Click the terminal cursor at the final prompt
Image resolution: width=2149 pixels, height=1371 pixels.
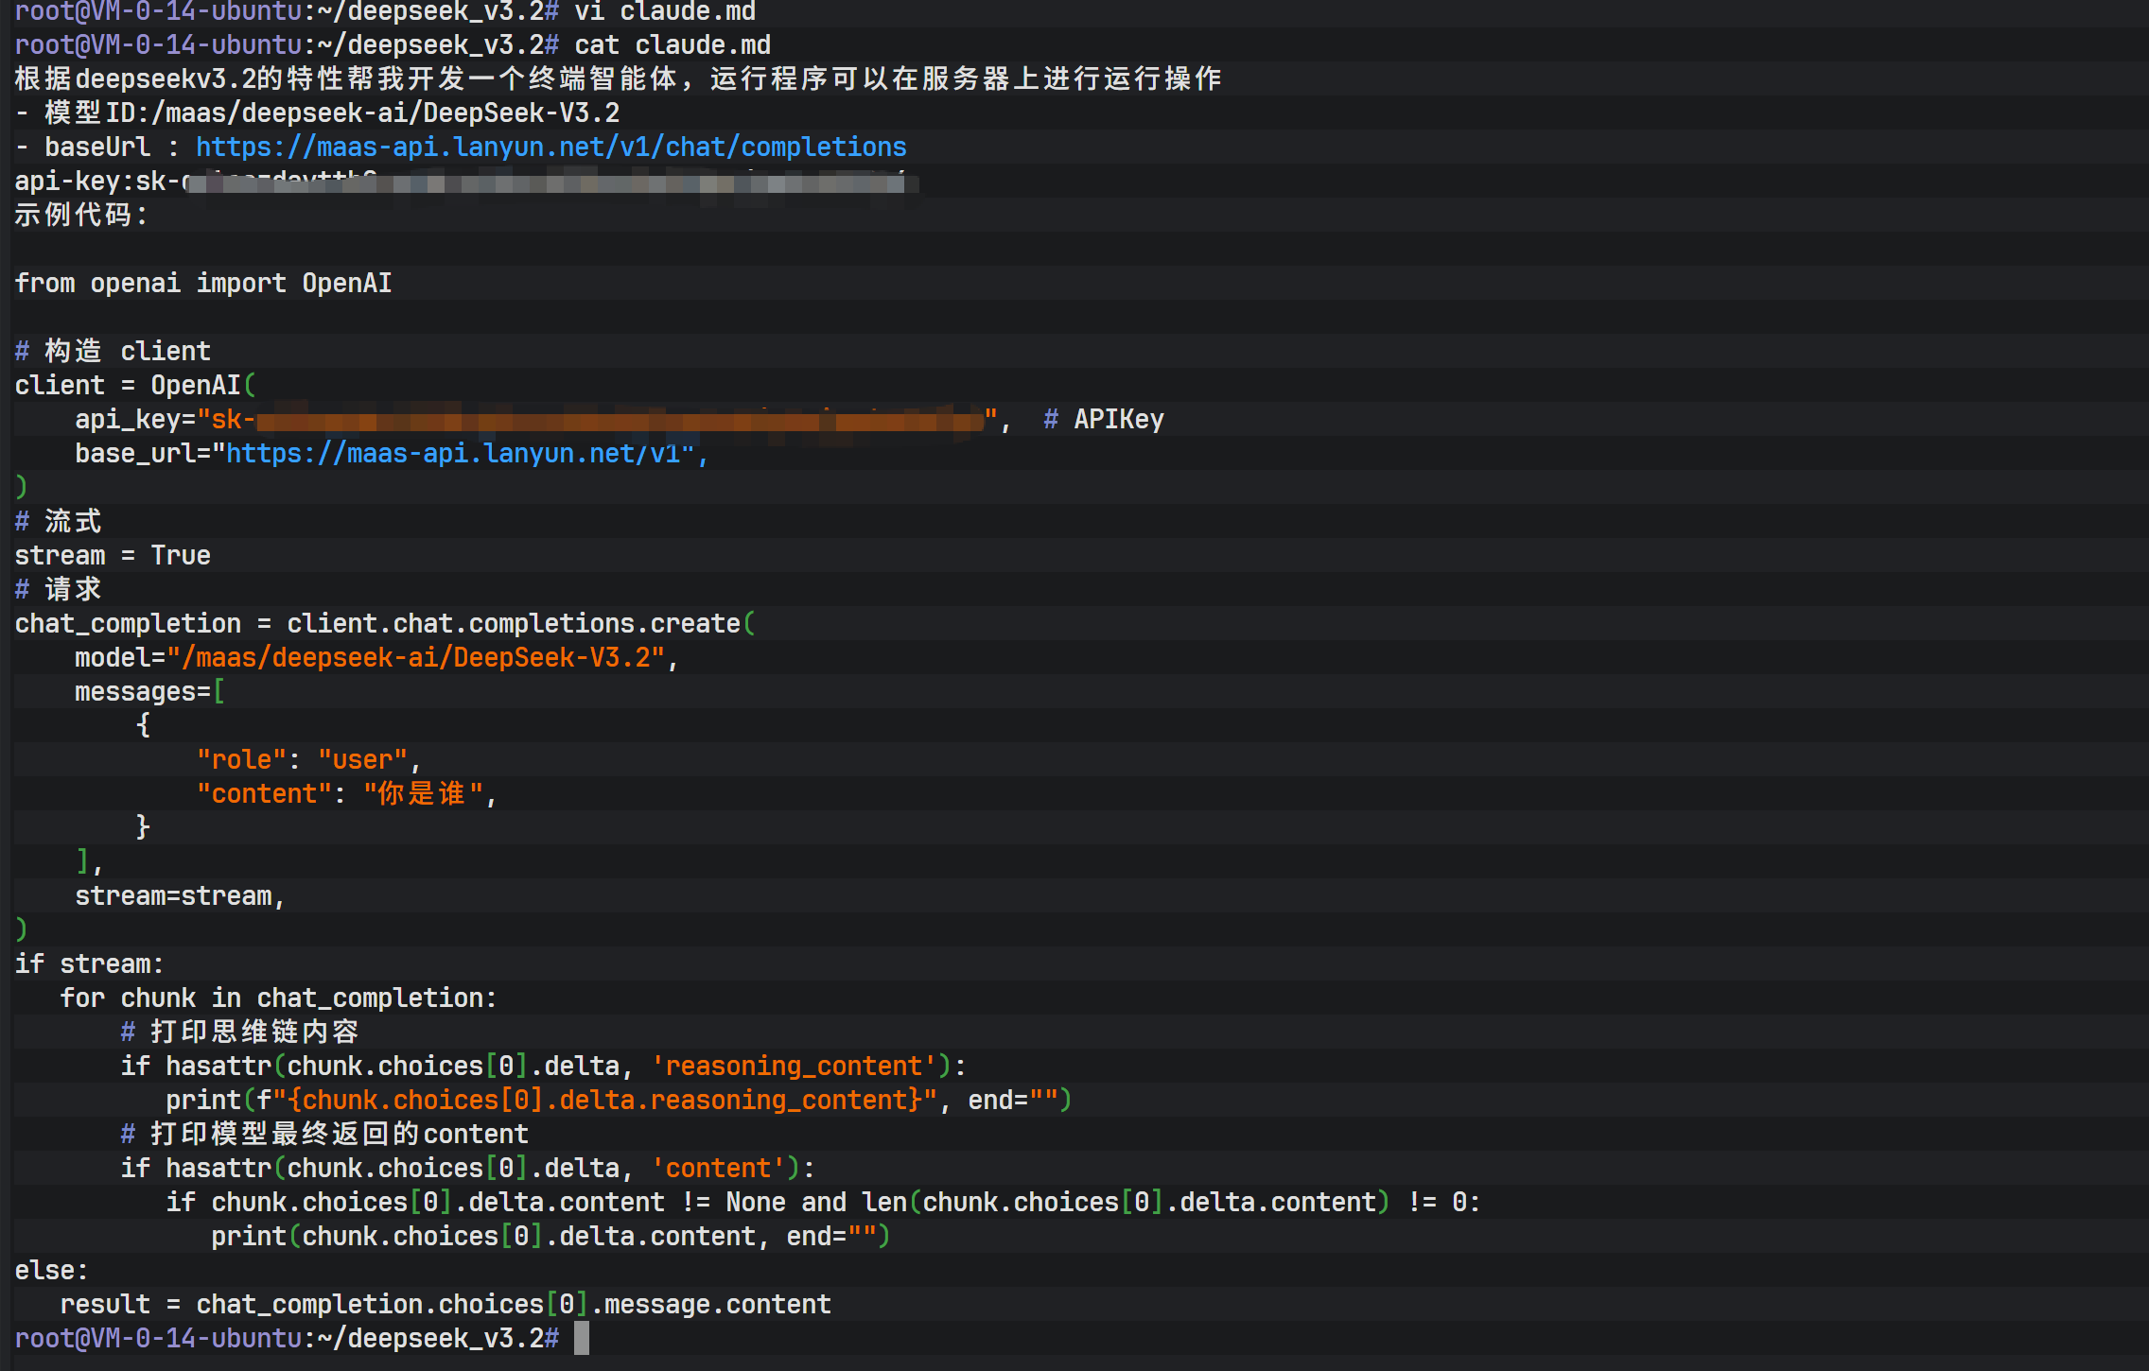[x=582, y=1338]
